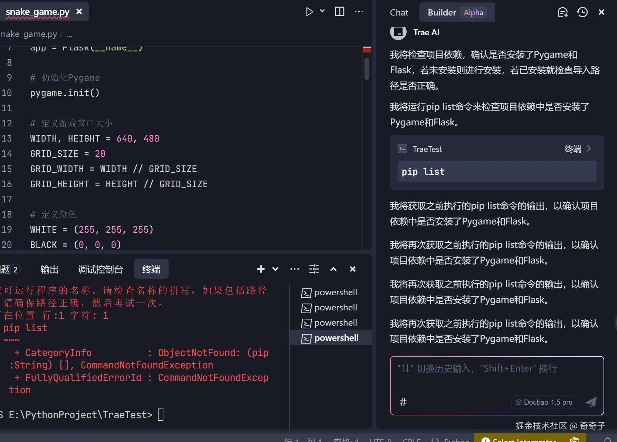Close the AI side panel
This screenshot has width=617, height=442.
(x=601, y=12)
